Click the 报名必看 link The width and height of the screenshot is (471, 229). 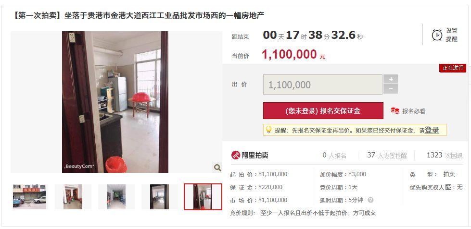coord(414,111)
